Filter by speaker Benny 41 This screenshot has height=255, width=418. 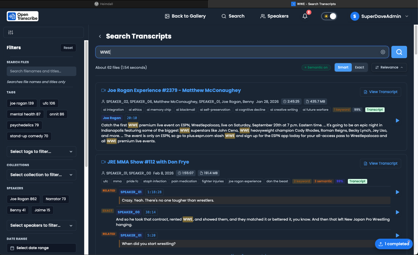pos(18,210)
